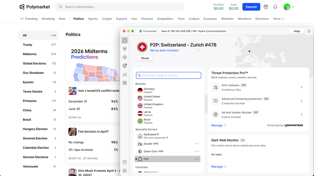This screenshot has width=314, height=176.
Task: Select Midterms filter in sidebar
Action: (38, 54)
